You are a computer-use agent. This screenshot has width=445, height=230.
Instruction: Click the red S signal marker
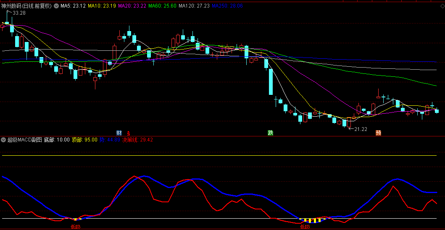click(x=128, y=133)
